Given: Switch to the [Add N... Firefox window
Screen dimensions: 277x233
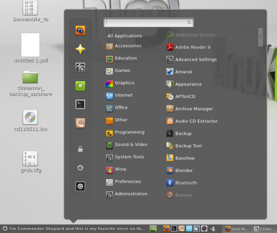Looking at the screenshot, I should click(x=236, y=229).
